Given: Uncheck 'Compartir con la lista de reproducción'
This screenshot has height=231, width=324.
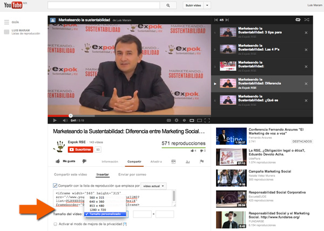Looking at the screenshot, I should pos(54,186).
